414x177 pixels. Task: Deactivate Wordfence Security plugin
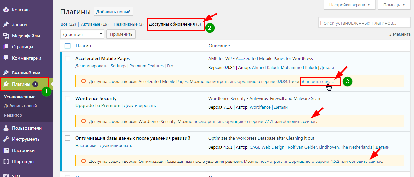coord(140,106)
